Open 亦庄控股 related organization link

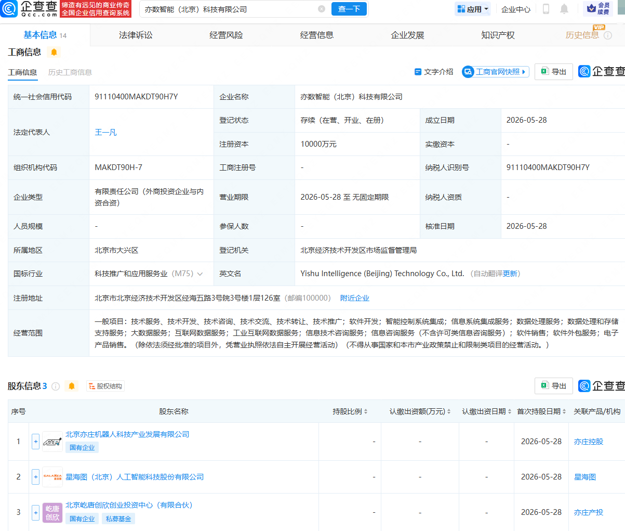(589, 442)
